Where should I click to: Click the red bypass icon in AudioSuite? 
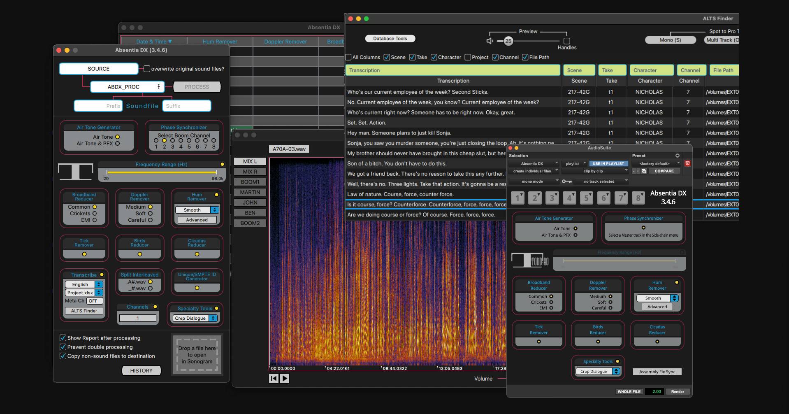[x=687, y=163]
